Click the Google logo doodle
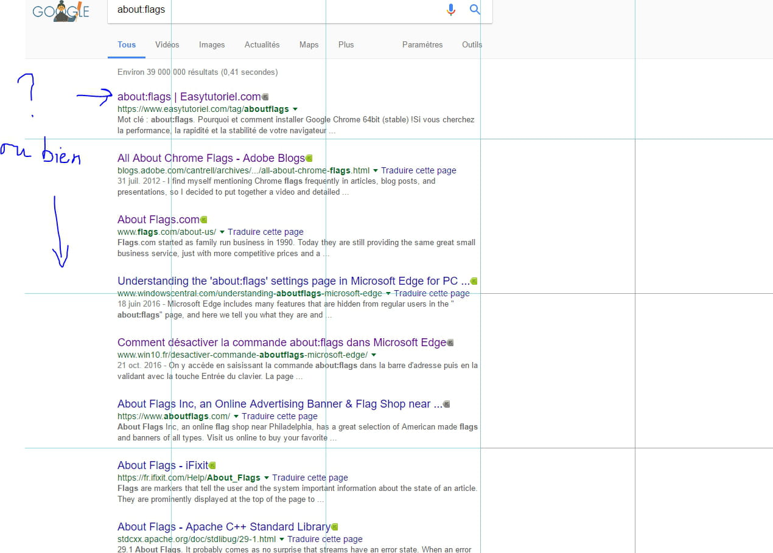 (61, 12)
